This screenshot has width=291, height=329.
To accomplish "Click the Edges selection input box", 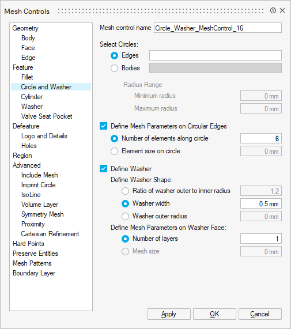I will pyautogui.click(x=216, y=55).
